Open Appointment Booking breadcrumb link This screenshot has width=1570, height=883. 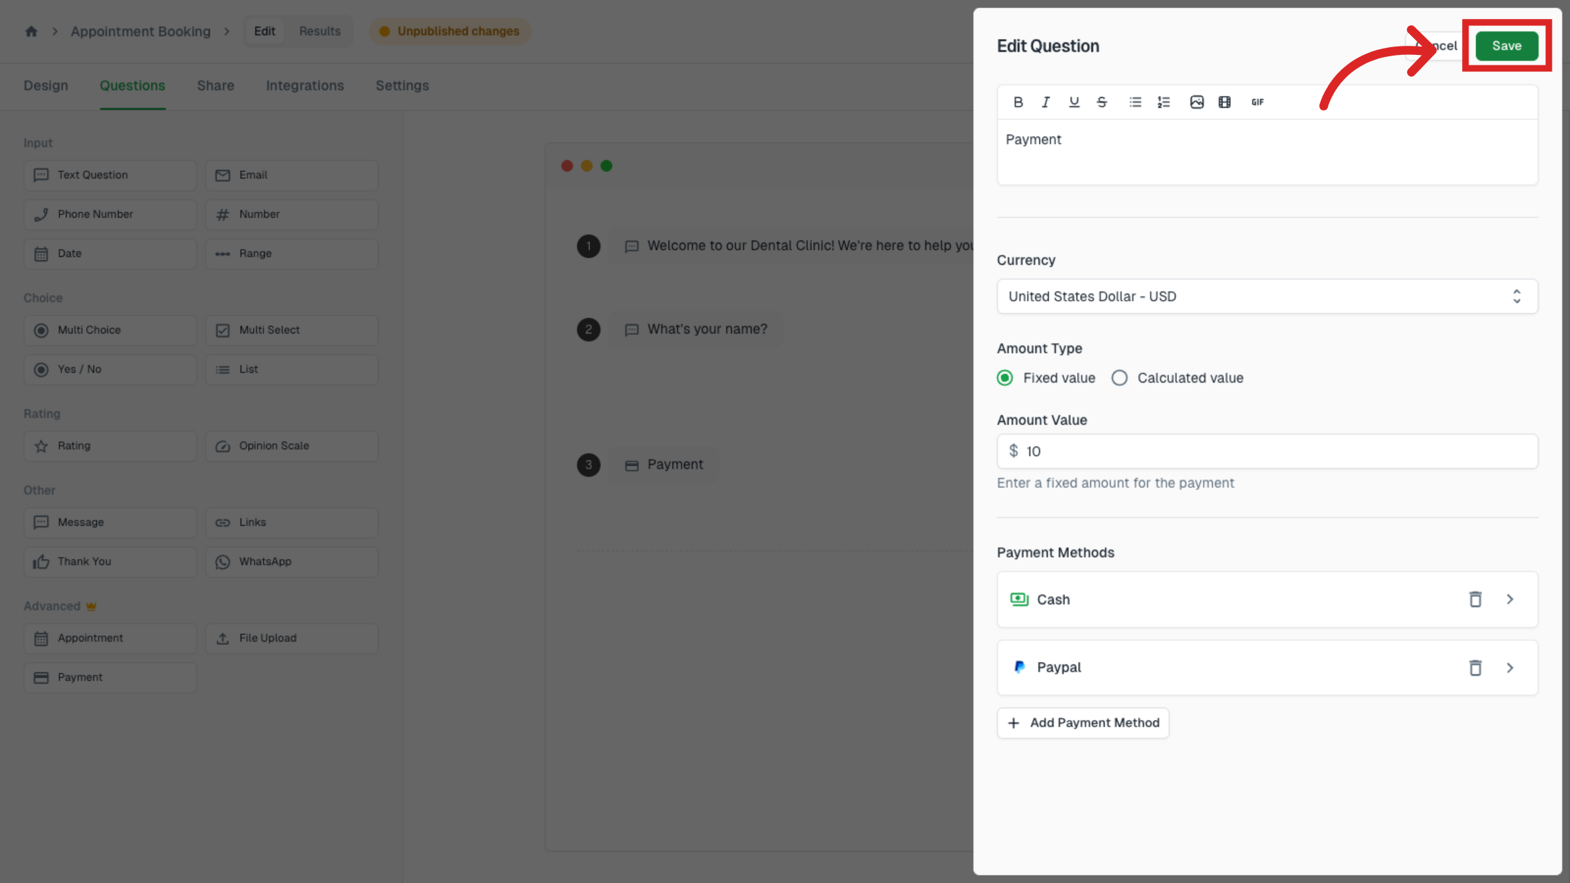tap(141, 31)
